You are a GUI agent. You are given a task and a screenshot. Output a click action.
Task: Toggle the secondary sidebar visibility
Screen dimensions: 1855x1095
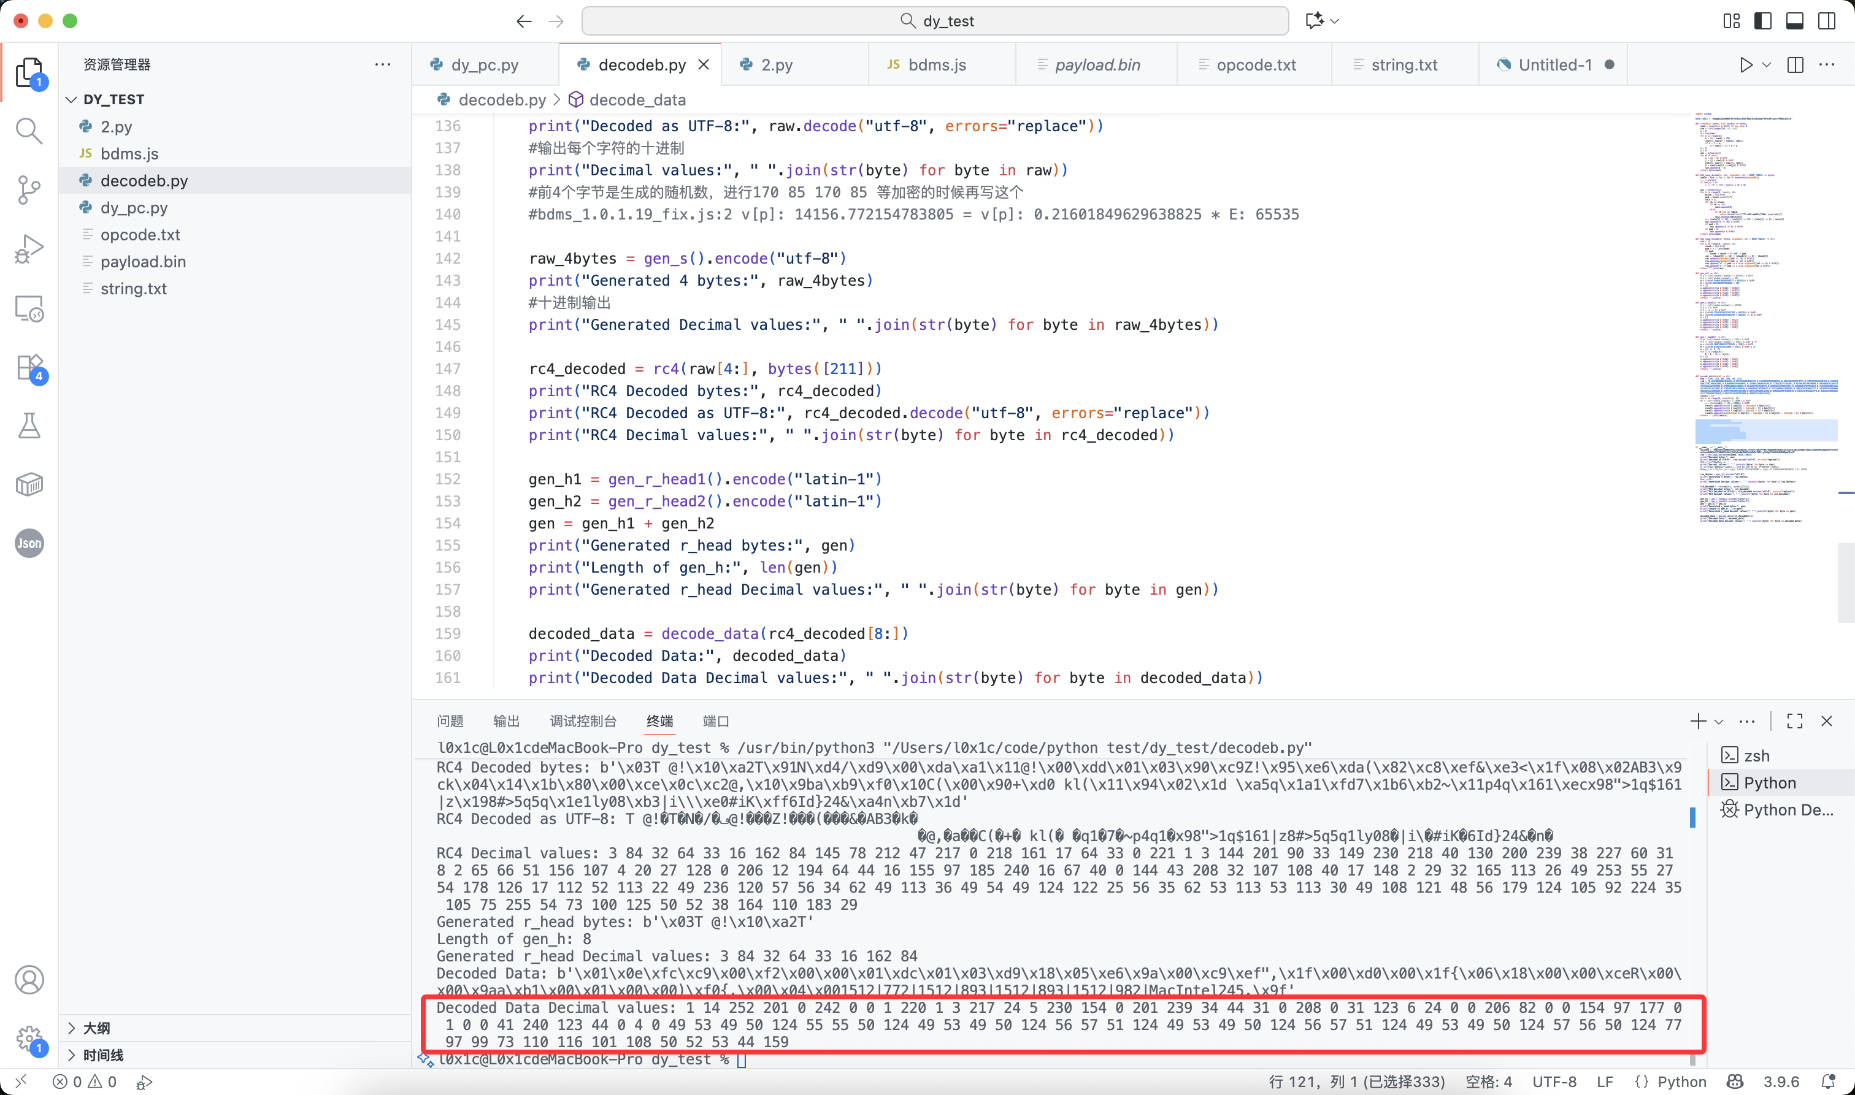(1827, 21)
